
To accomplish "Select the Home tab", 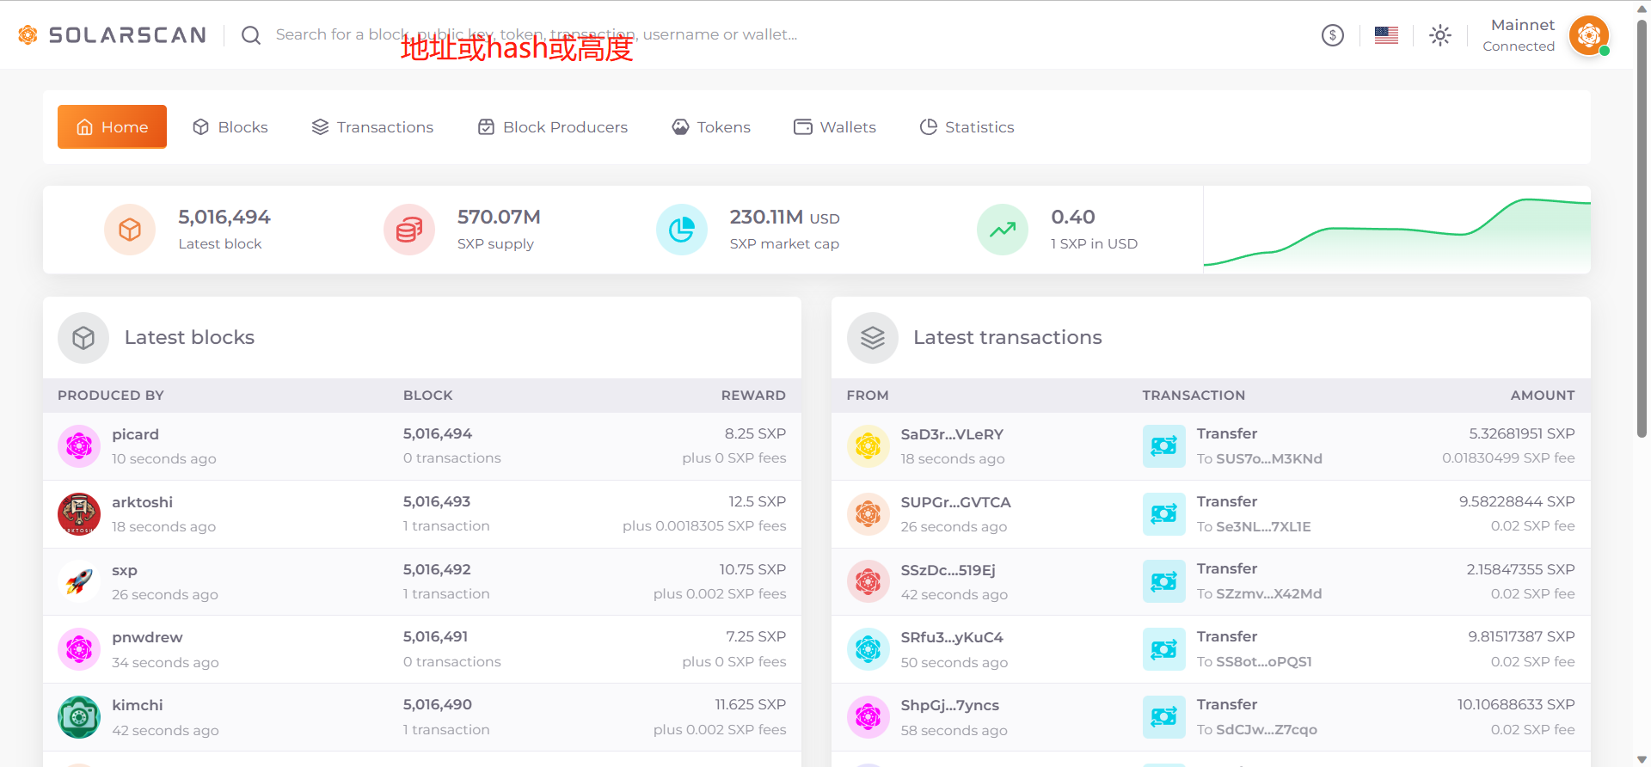I will coord(112,126).
